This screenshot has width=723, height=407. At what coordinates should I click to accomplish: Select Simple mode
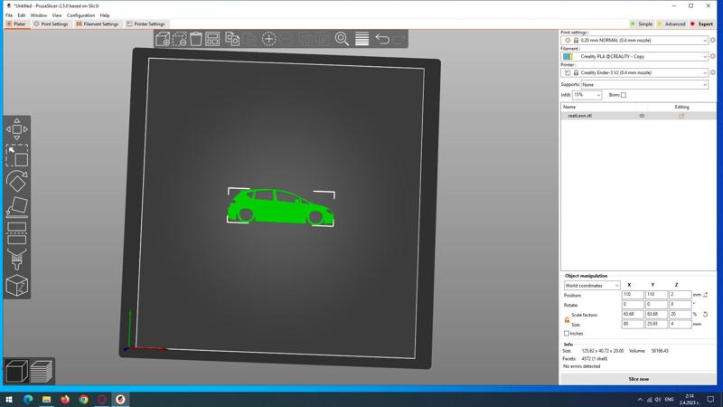point(642,24)
